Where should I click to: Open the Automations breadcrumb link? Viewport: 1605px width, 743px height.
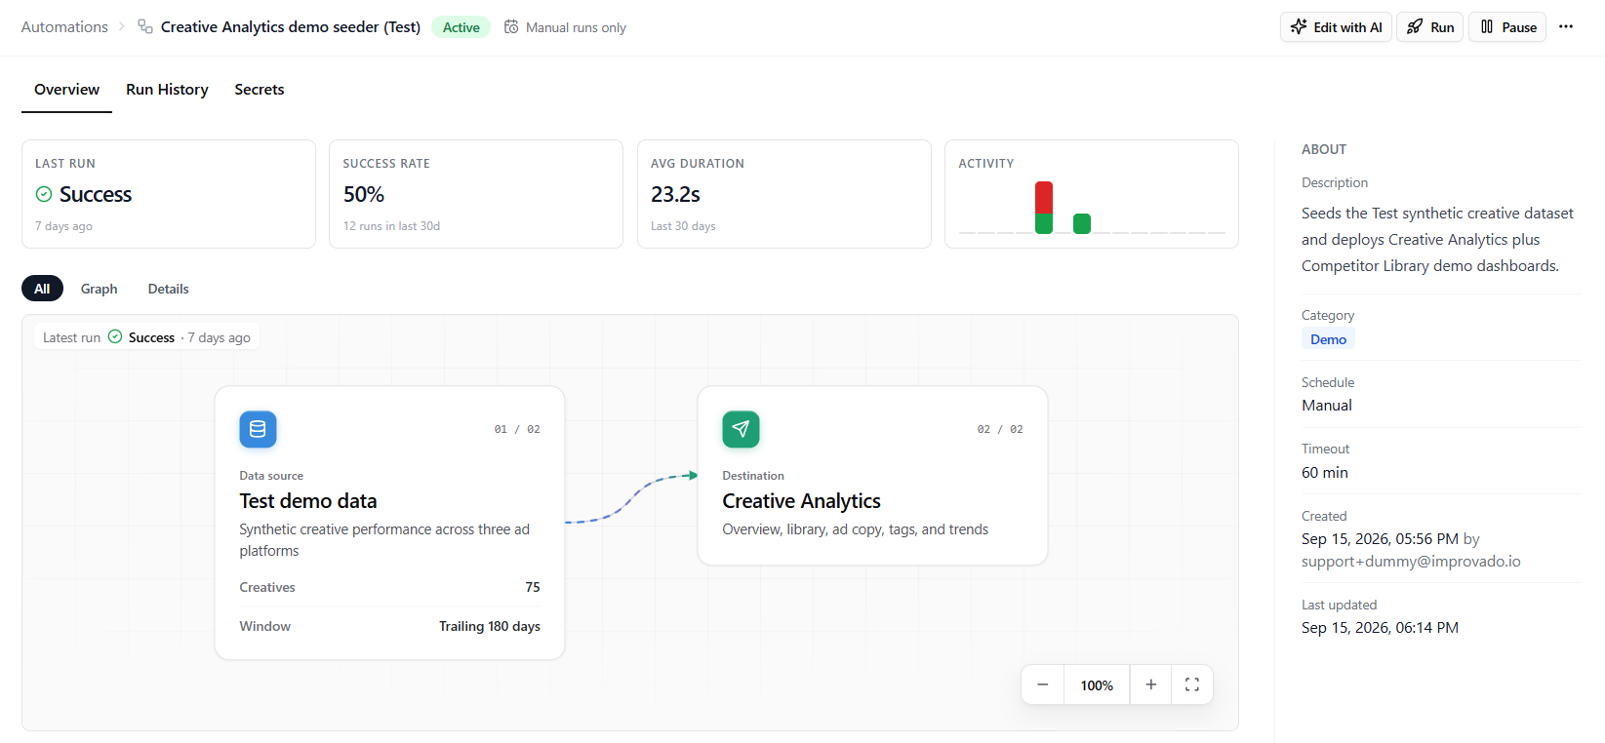(x=64, y=27)
